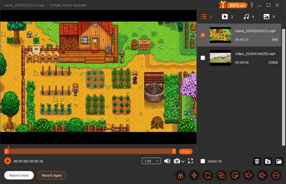286x184 pixels.
Task: Open the file converter tool
Action: click(208, 175)
